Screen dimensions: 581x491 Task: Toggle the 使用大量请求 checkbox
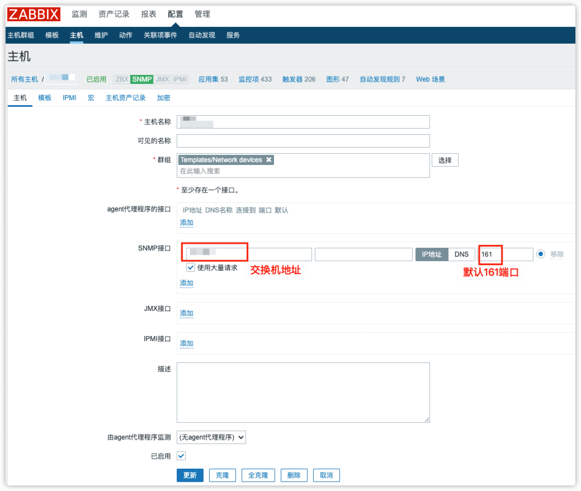coord(190,268)
